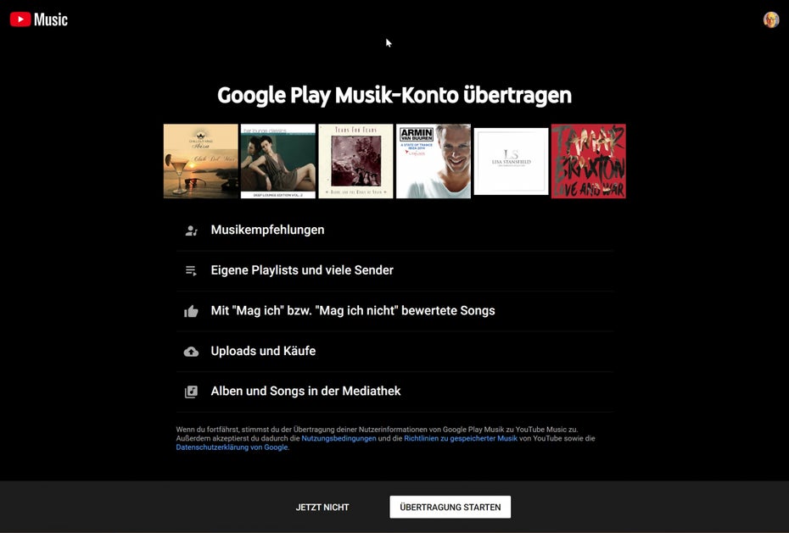789x533 pixels.
Task: Open the Nutzungsbedingungen link
Action: 339,438
